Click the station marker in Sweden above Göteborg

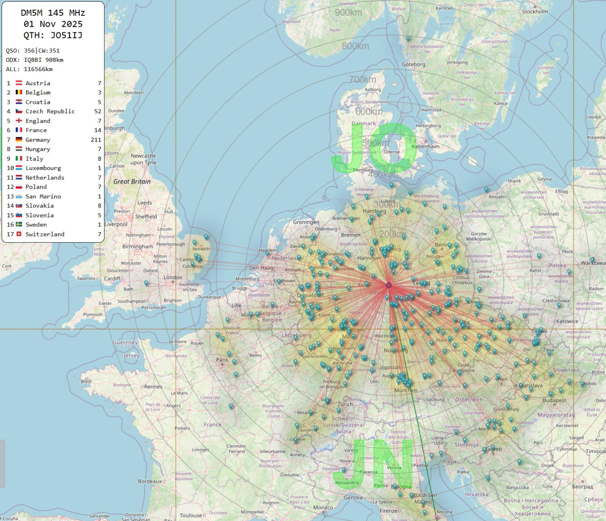click(408, 38)
